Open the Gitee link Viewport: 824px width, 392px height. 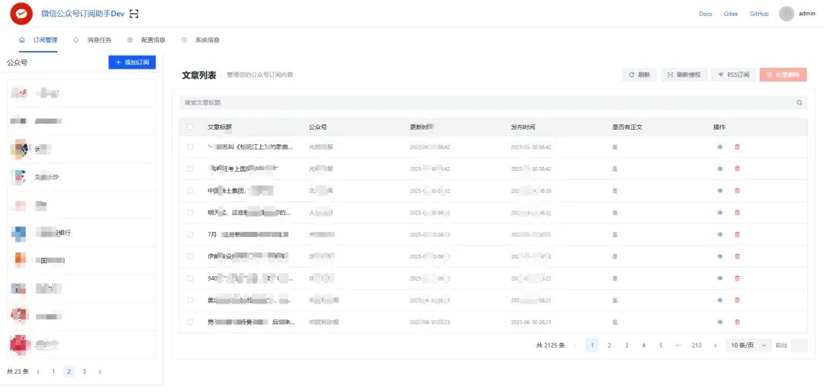point(731,14)
